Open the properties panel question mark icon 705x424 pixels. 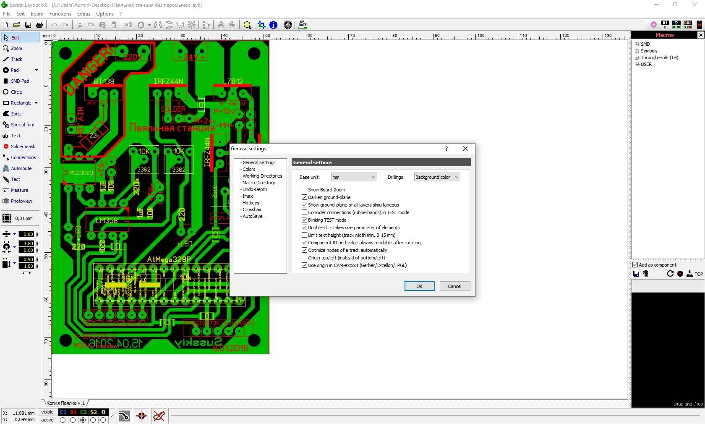pos(676,24)
